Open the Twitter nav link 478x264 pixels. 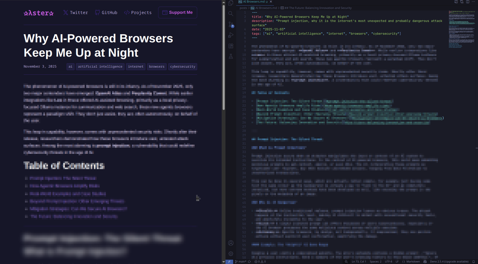tap(75, 12)
